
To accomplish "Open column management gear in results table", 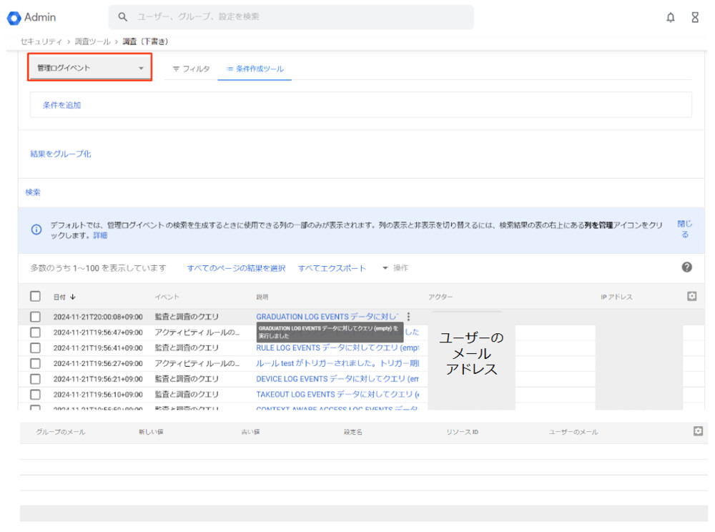I will [x=691, y=296].
